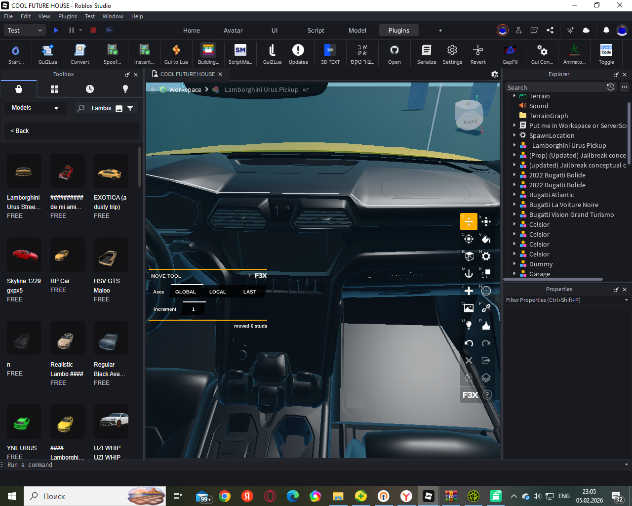Image resolution: width=632 pixels, height=506 pixels.
Task: Open the Plugins menu in menu bar
Action: [x=68, y=16]
